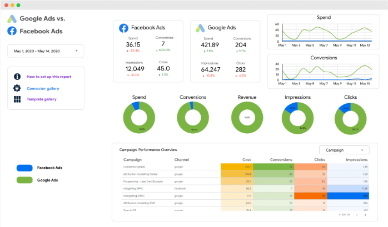388x227 pixels.
Task: Select retargeting APAC row with facebook channel
Action: click(246, 189)
